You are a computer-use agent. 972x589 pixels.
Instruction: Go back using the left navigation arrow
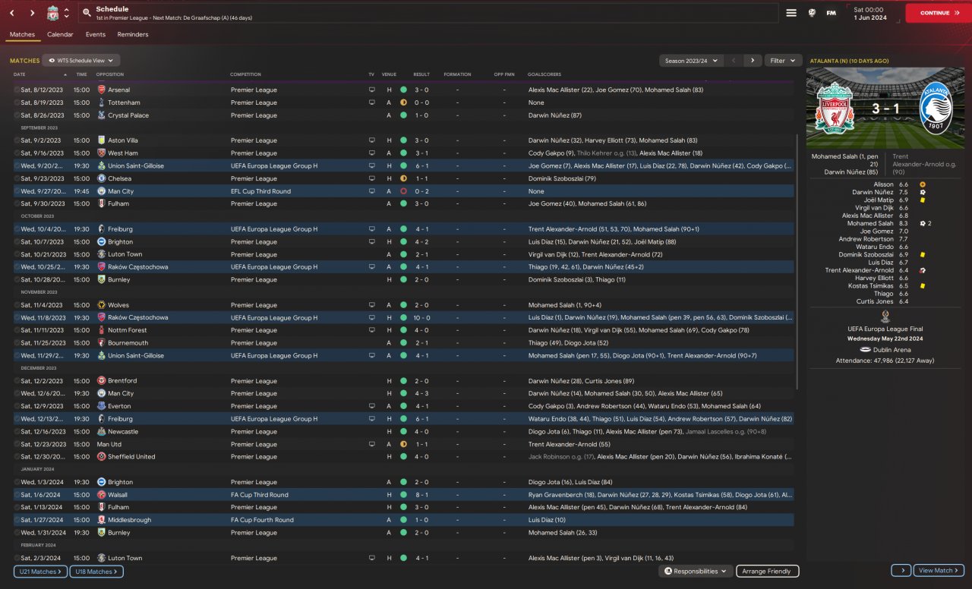(x=12, y=13)
